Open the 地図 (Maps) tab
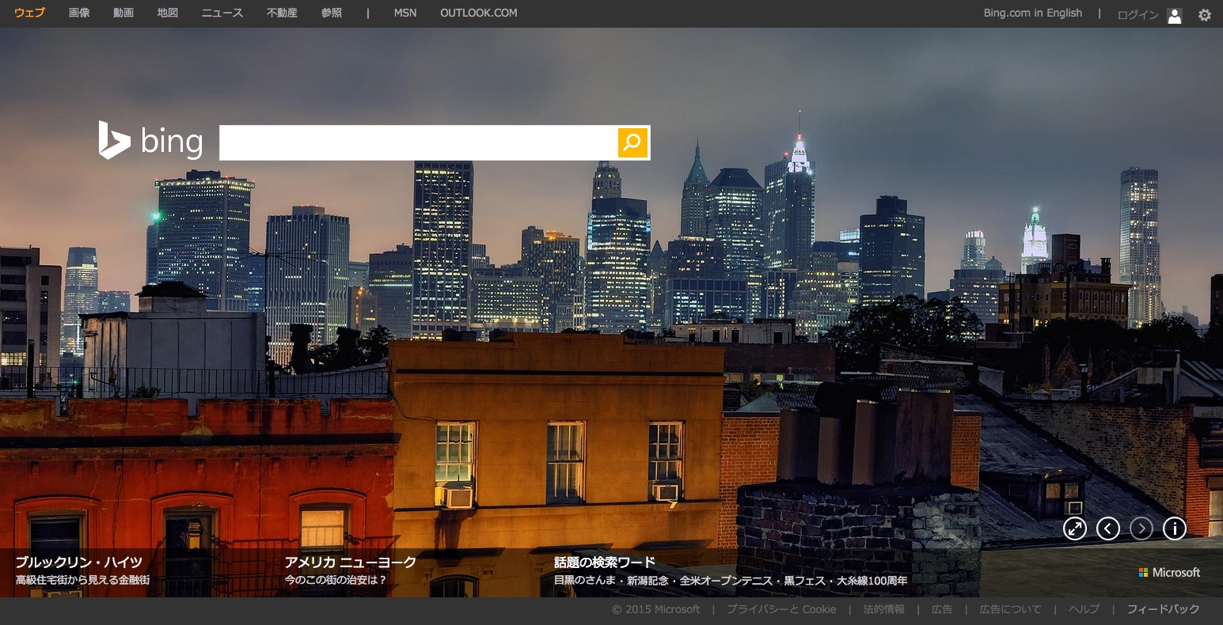The image size is (1223, 625). pos(168,13)
